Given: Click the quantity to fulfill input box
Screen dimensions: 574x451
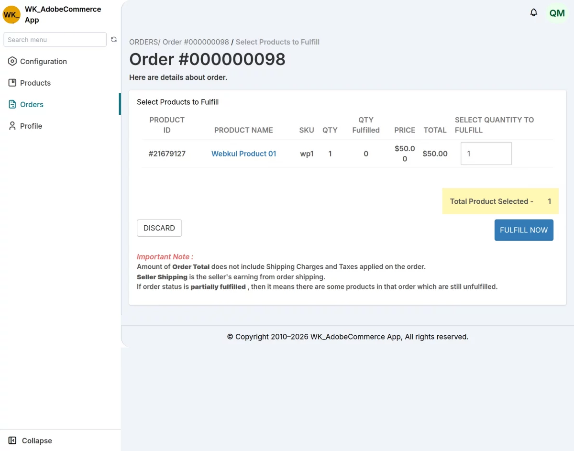Looking at the screenshot, I should click(486, 154).
